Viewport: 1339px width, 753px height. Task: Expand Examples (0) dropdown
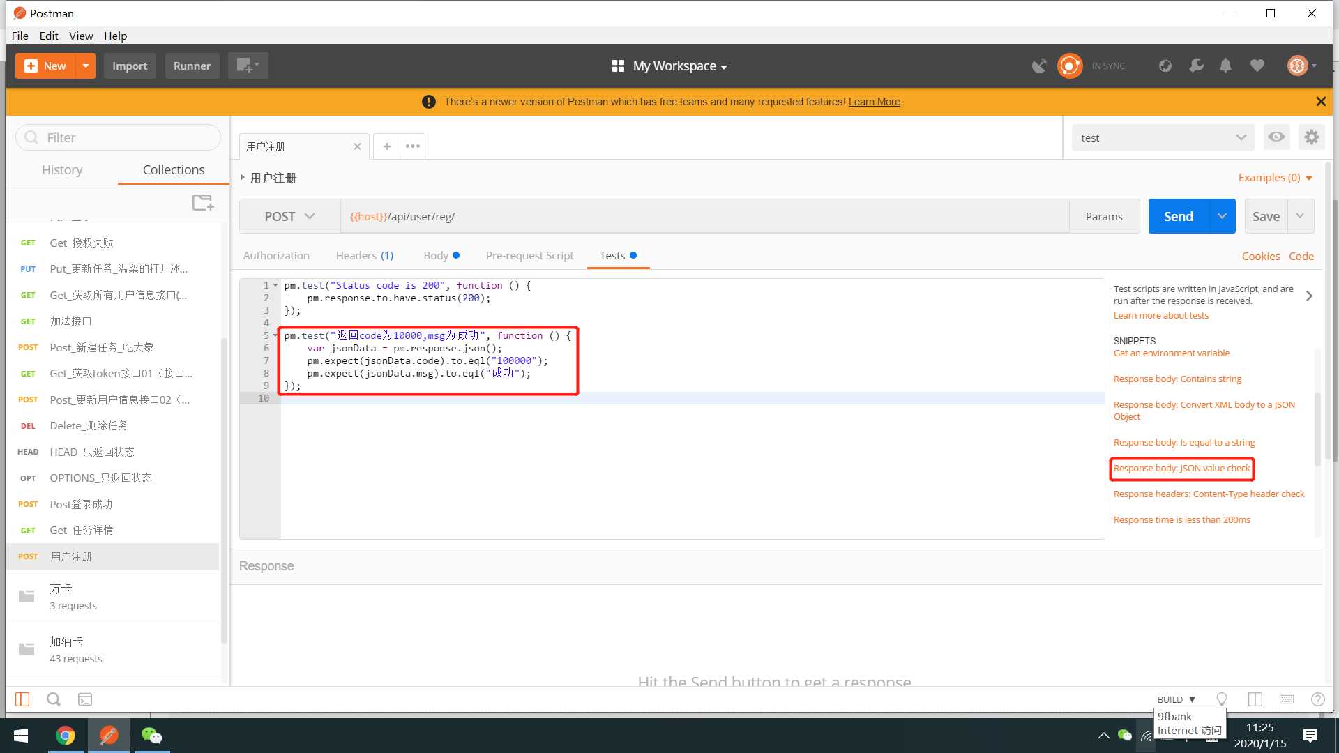coord(1275,178)
